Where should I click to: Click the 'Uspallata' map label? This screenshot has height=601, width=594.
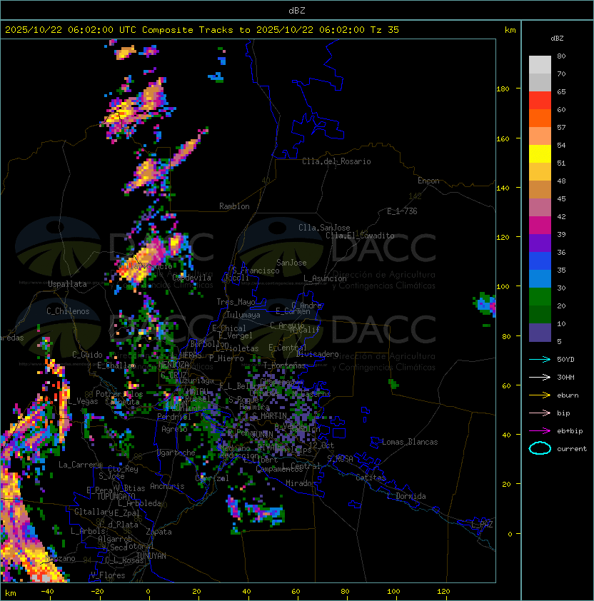coord(67,284)
